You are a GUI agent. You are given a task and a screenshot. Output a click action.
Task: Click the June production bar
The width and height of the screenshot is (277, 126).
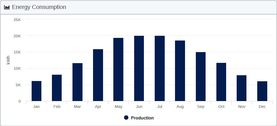pos(139,68)
